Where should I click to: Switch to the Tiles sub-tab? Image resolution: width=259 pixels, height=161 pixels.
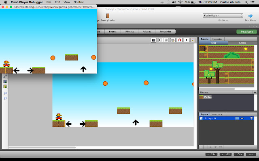click(213, 43)
